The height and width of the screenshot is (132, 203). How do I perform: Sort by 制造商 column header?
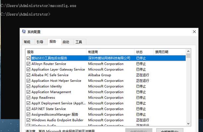[110, 52]
